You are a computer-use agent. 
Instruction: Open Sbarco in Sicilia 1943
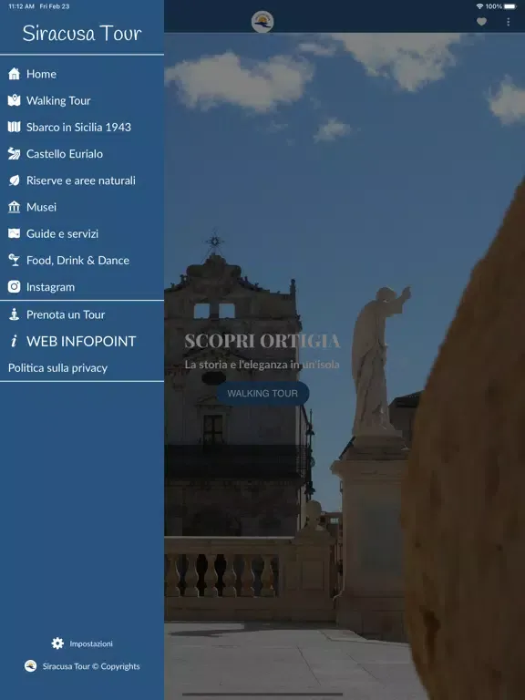[82, 128]
